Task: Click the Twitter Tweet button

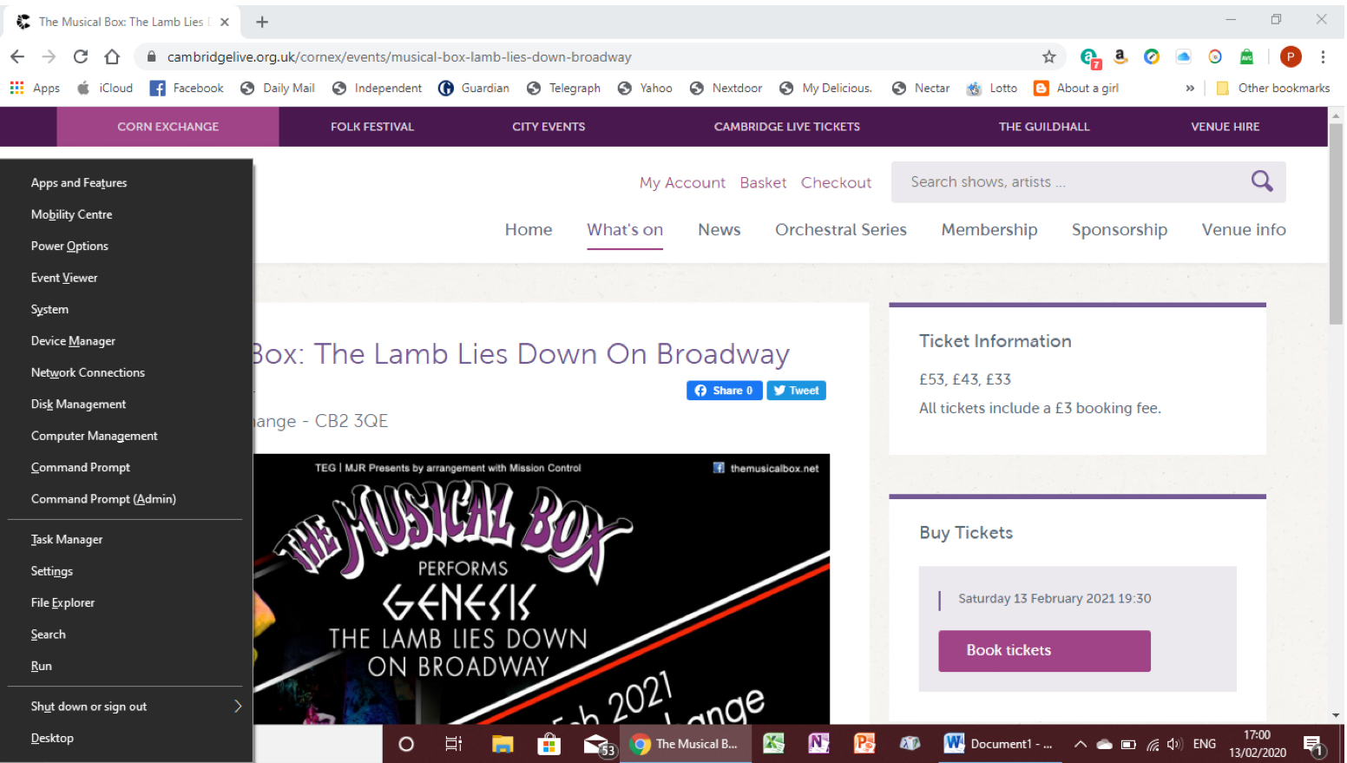Action: coord(796,391)
